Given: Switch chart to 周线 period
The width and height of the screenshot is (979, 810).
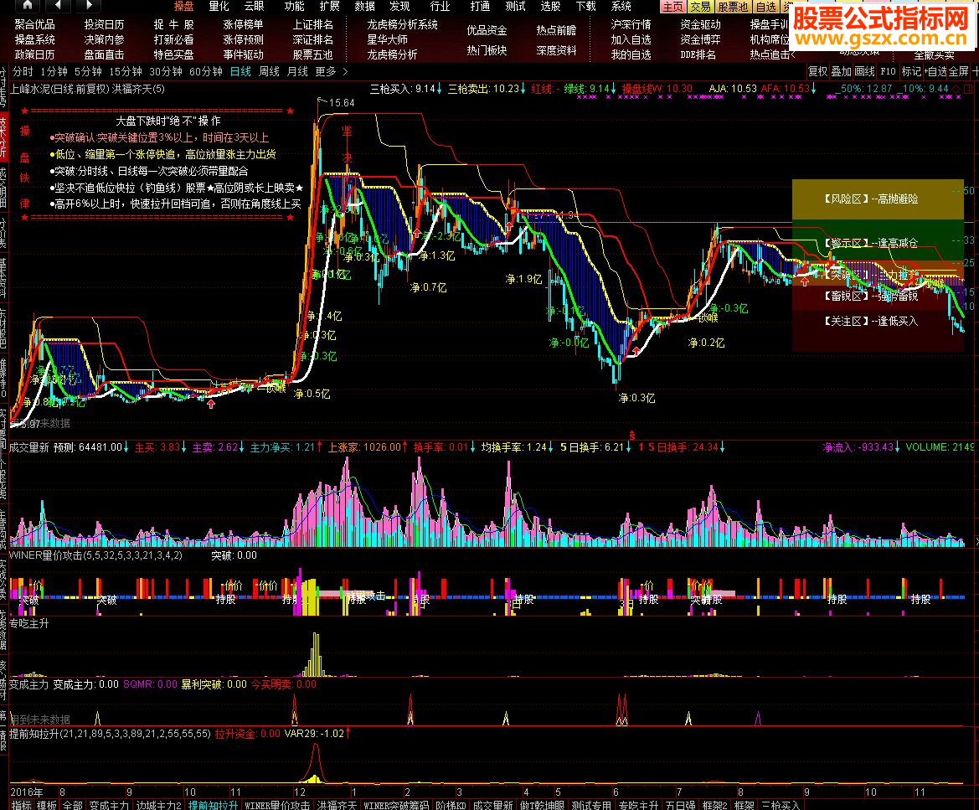Looking at the screenshot, I should click(x=269, y=72).
